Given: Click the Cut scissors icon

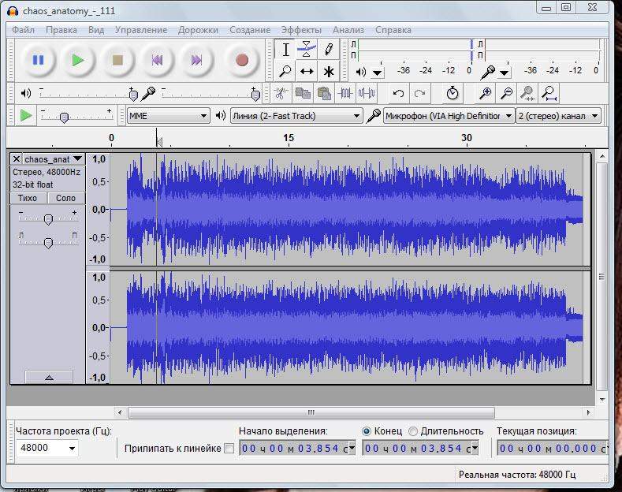Looking at the screenshot, I should pos(279,93).
